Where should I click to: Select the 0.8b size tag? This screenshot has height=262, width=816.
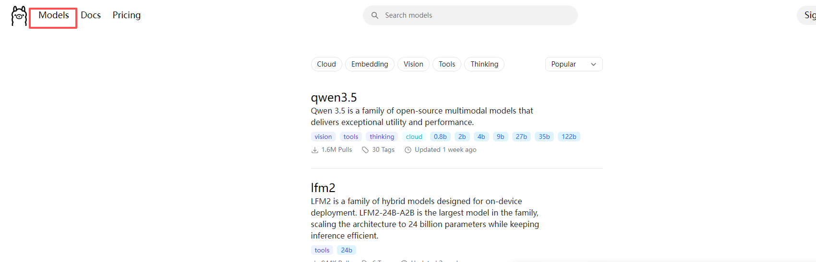[x=440, y=137]
